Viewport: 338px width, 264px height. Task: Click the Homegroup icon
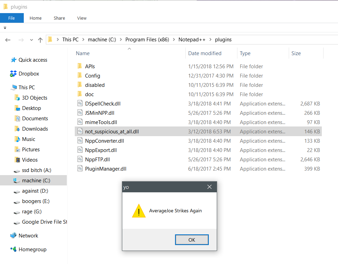(13, 250)
